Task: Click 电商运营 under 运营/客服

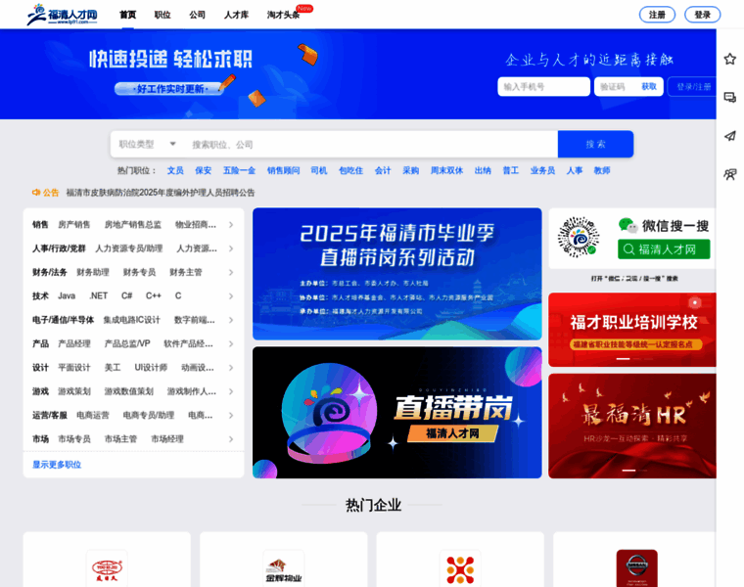Action: pos(93,416)
